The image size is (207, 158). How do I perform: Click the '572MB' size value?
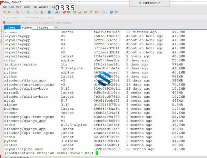click(177, 64)
